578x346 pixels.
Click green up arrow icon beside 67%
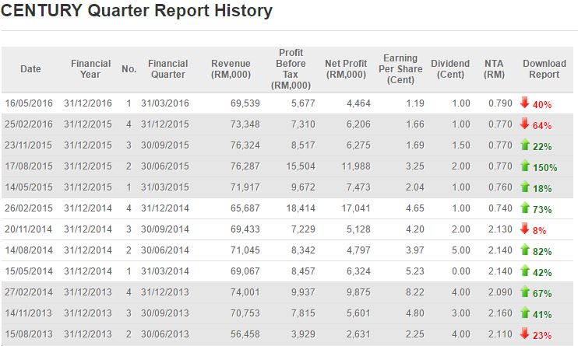tap(524, 292)
